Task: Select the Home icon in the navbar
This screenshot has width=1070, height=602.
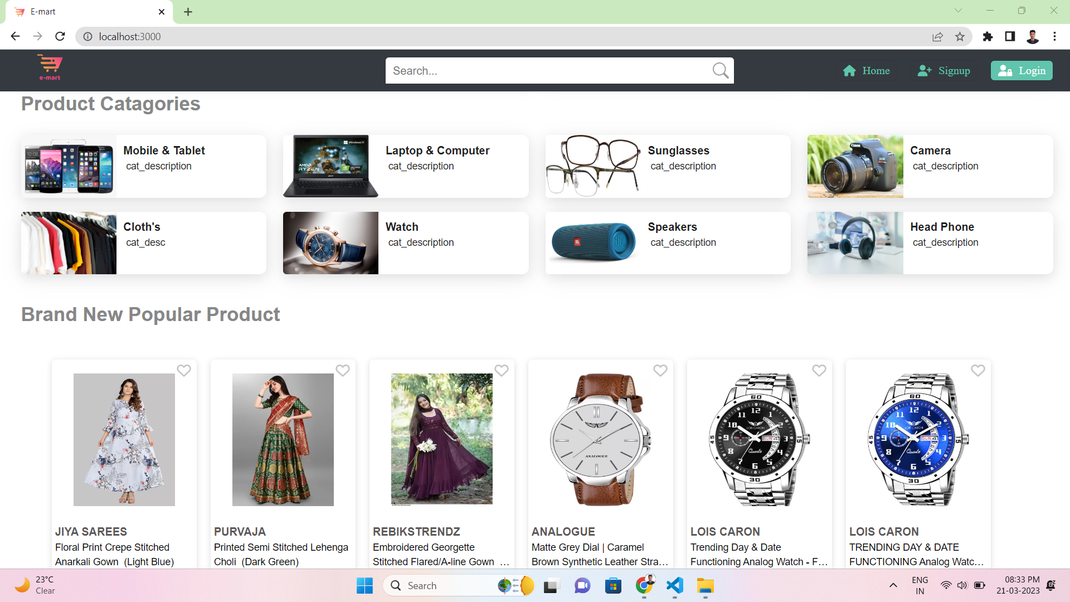Action: click(849, 70)
